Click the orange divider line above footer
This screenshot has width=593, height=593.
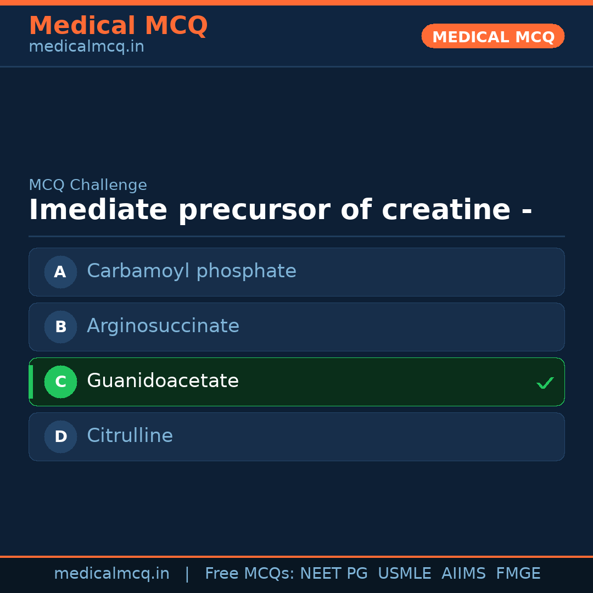click(296, 556)
